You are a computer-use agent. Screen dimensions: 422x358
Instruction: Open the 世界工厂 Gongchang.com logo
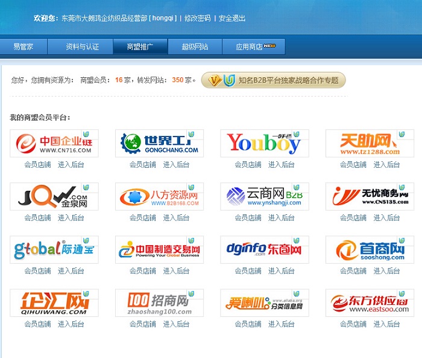(159, 143)
